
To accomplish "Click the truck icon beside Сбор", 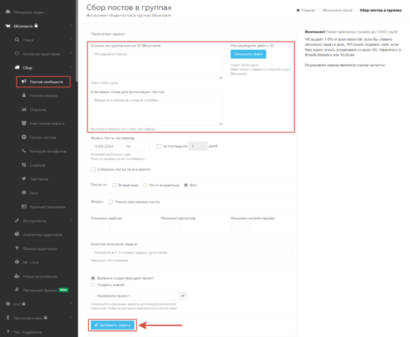I will 17,68.
